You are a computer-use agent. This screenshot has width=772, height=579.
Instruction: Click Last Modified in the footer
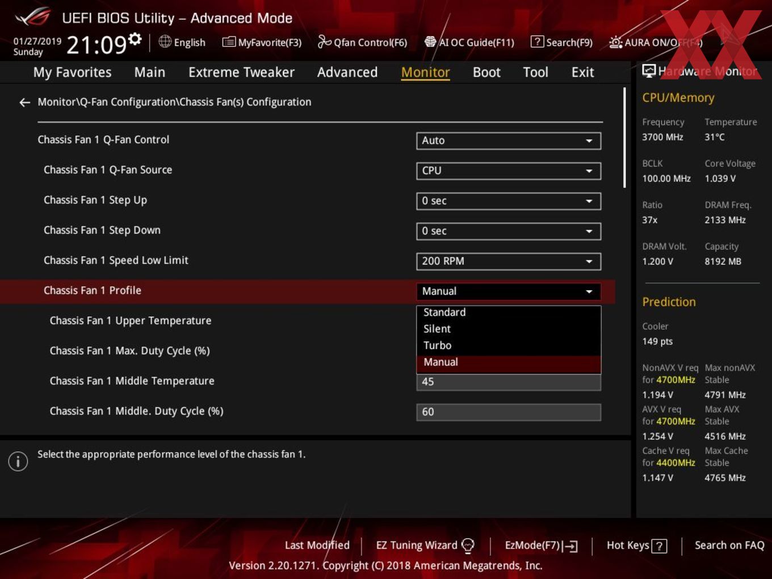coord(317,546)
